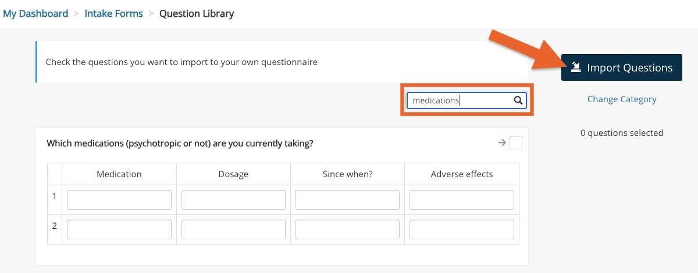Click row 1 Medication input

[119, 200]
